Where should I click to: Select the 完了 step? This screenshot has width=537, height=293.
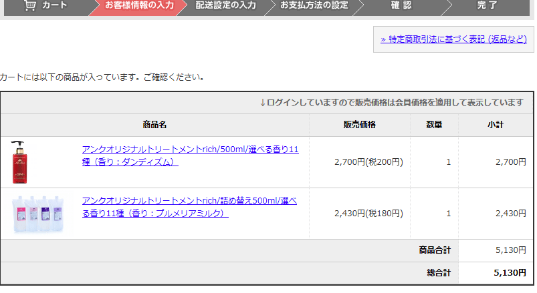[488, 5]
